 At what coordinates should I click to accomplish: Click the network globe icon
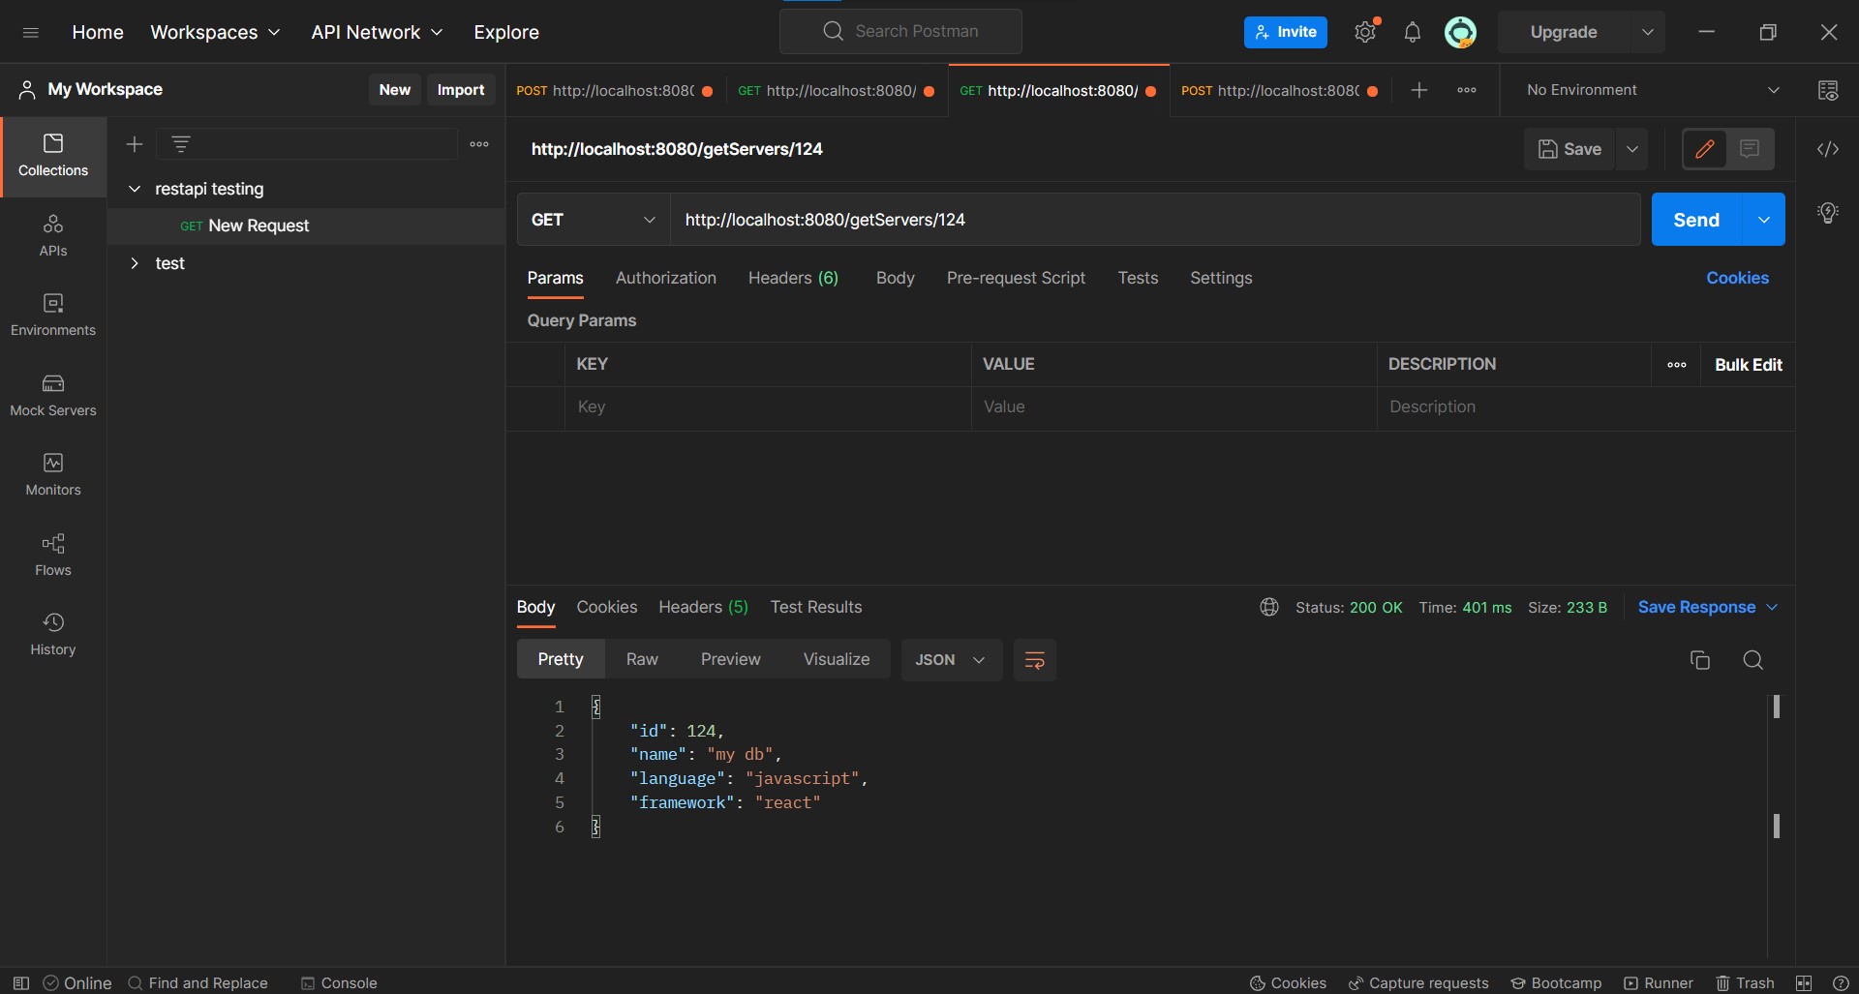pos(1269,607)
